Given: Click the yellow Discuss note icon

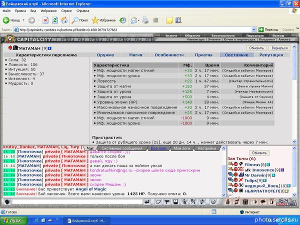Looking at the screenshot, I should pyautogui.click(x=169, y=20).
